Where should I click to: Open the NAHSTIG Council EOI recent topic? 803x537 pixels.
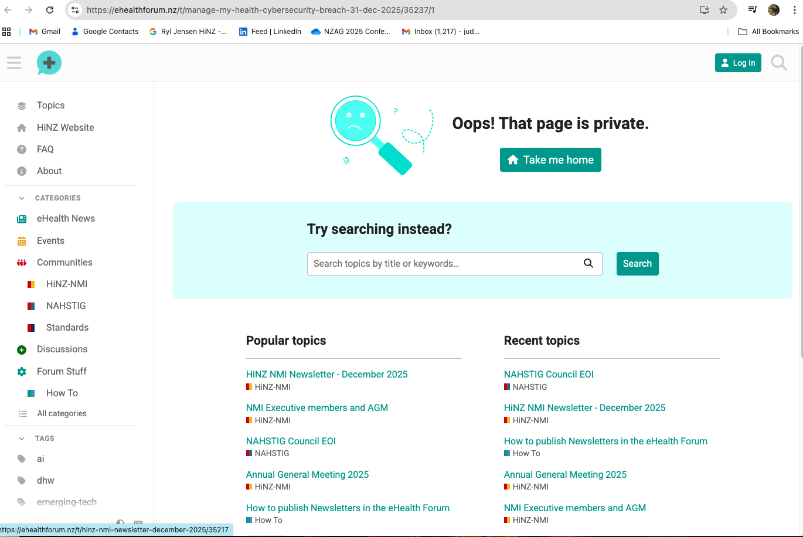click(x=549, y=374)
